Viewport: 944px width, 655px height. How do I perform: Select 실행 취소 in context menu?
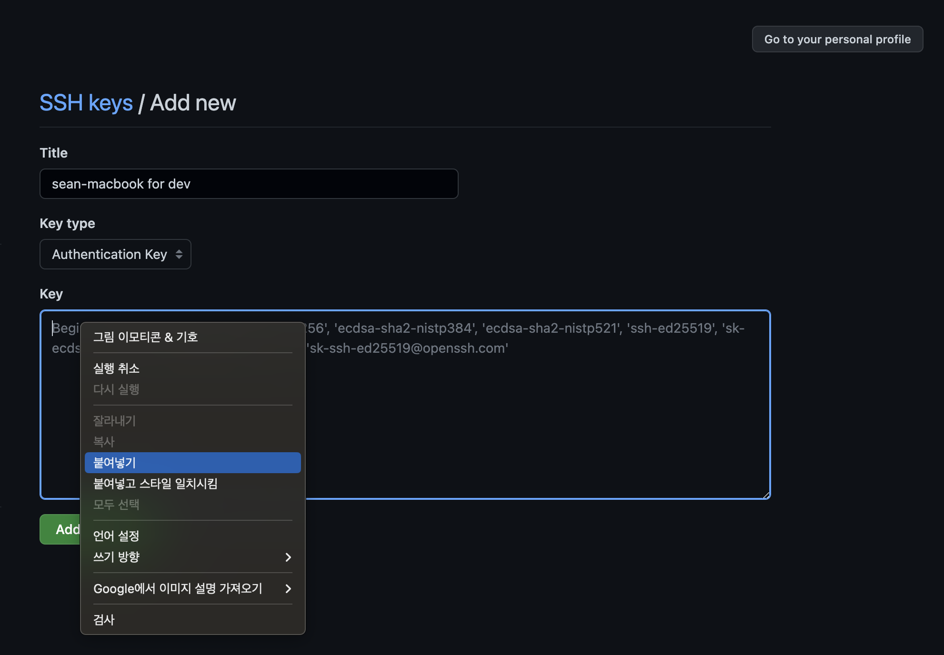coord(116,368)
